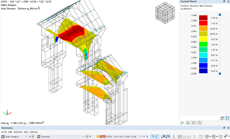Click the upper blue slider handle of color scale
The height and width of the screenshot is (139, 230).
pyautogui.click(x=220, y=15)
